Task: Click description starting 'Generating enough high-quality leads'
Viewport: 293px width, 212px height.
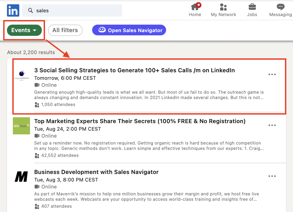Action: click(x=149, y=95)
